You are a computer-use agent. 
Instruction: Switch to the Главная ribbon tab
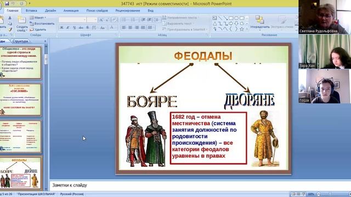click(x=13, y=10)
